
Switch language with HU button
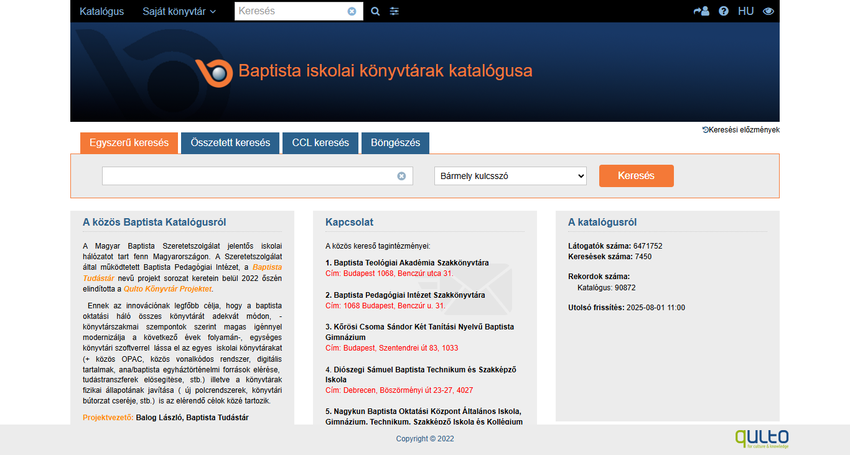(x=745, y=11)
